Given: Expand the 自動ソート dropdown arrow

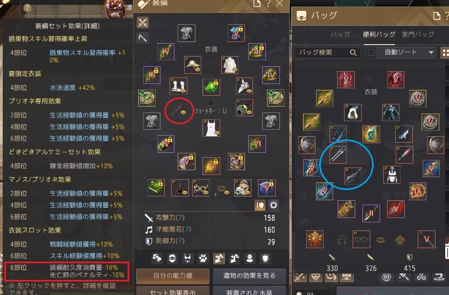Looking at the screenshot, I should (431, 53).
